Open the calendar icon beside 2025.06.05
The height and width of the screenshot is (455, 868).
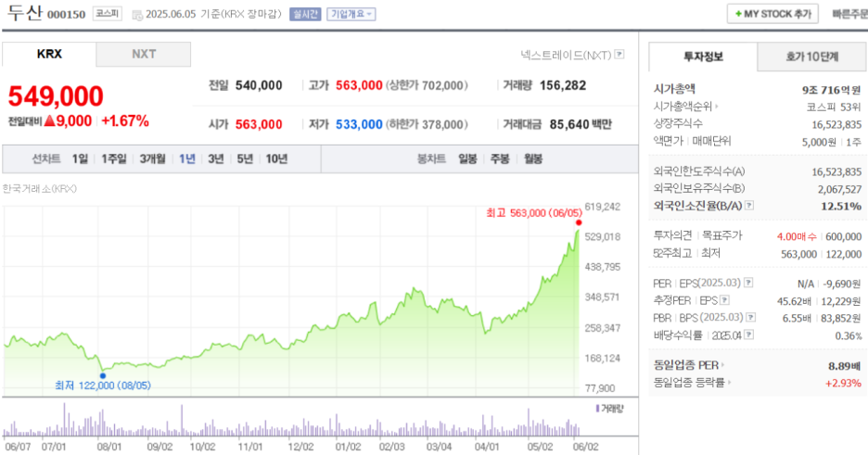tap(136, 15)
